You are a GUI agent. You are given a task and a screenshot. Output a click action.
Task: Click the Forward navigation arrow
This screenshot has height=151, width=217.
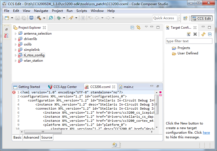[x=108, y=18]
